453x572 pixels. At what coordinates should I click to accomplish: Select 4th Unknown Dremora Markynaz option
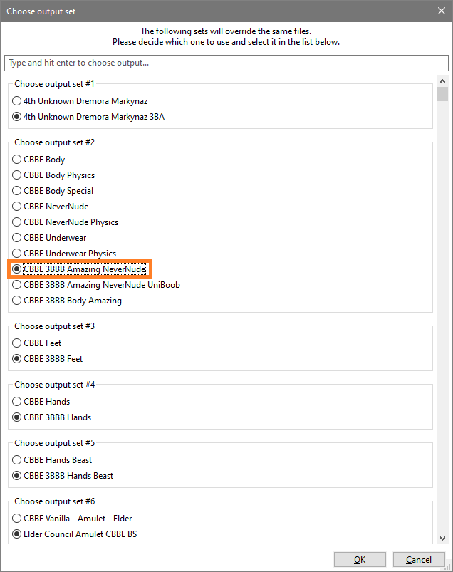(80, 101)
